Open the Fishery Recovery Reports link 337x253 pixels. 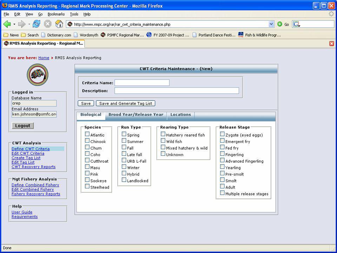36,194
